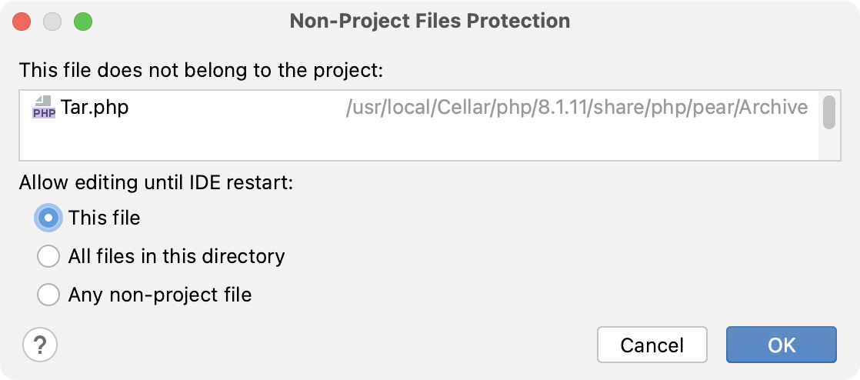Choose 'All files in this directory' radio button
Viewport: 860px width, 380px height.
coord(48,256)
